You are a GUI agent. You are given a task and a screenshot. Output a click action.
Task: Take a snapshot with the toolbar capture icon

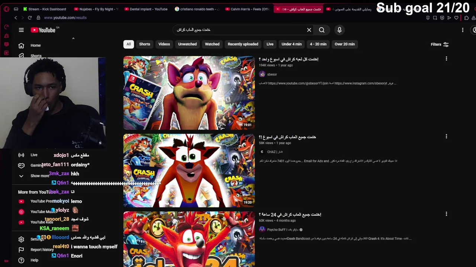[x=435, y=18]
